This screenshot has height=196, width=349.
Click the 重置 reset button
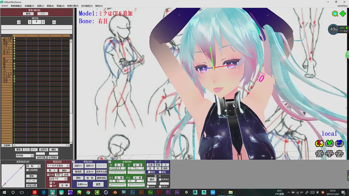98,184
